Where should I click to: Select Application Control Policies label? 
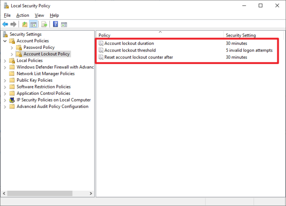click(x=44, y=93)
